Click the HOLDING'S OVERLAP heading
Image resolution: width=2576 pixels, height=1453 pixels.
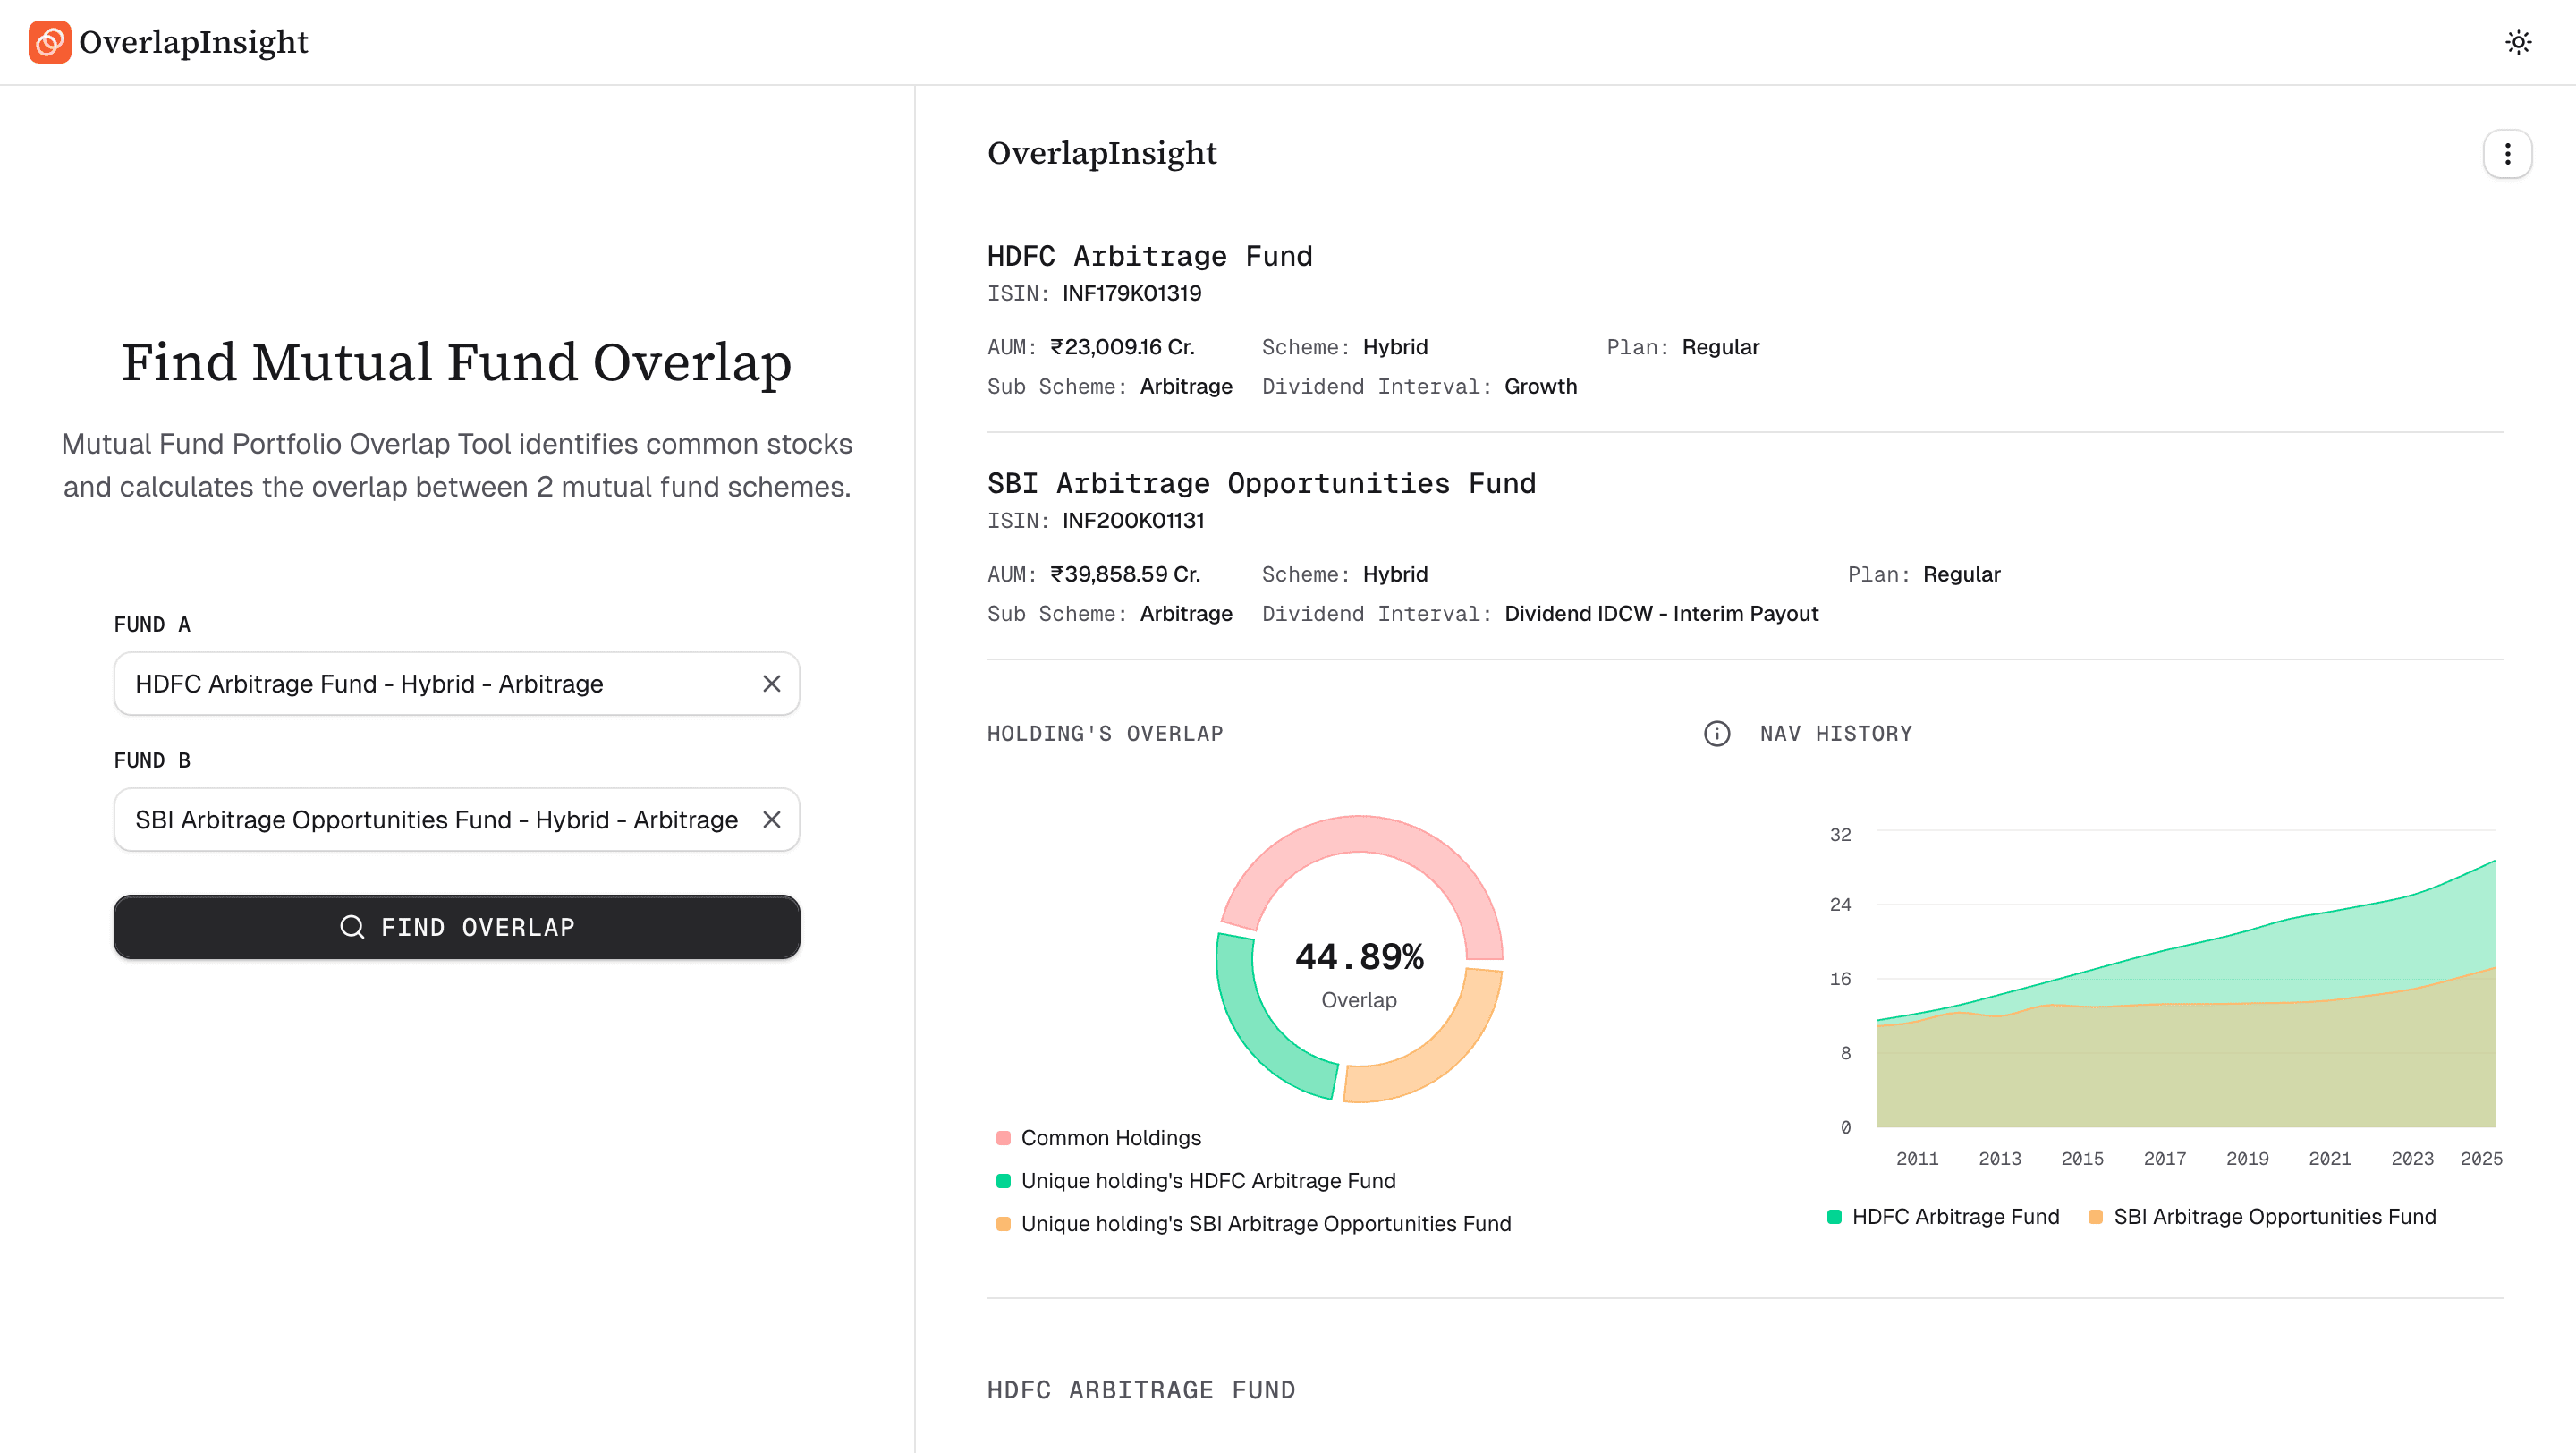(1104, 733)
